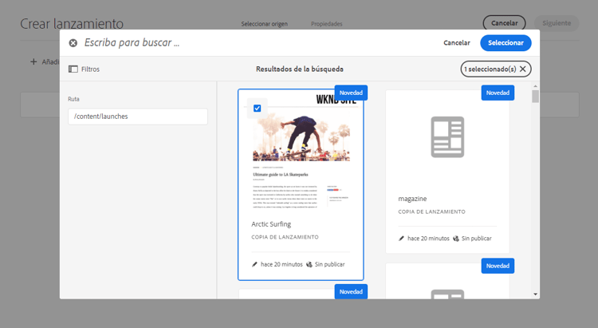Click the plus Añadir icon in background
The height and width of the screenshot is (328, 598).
33,61
